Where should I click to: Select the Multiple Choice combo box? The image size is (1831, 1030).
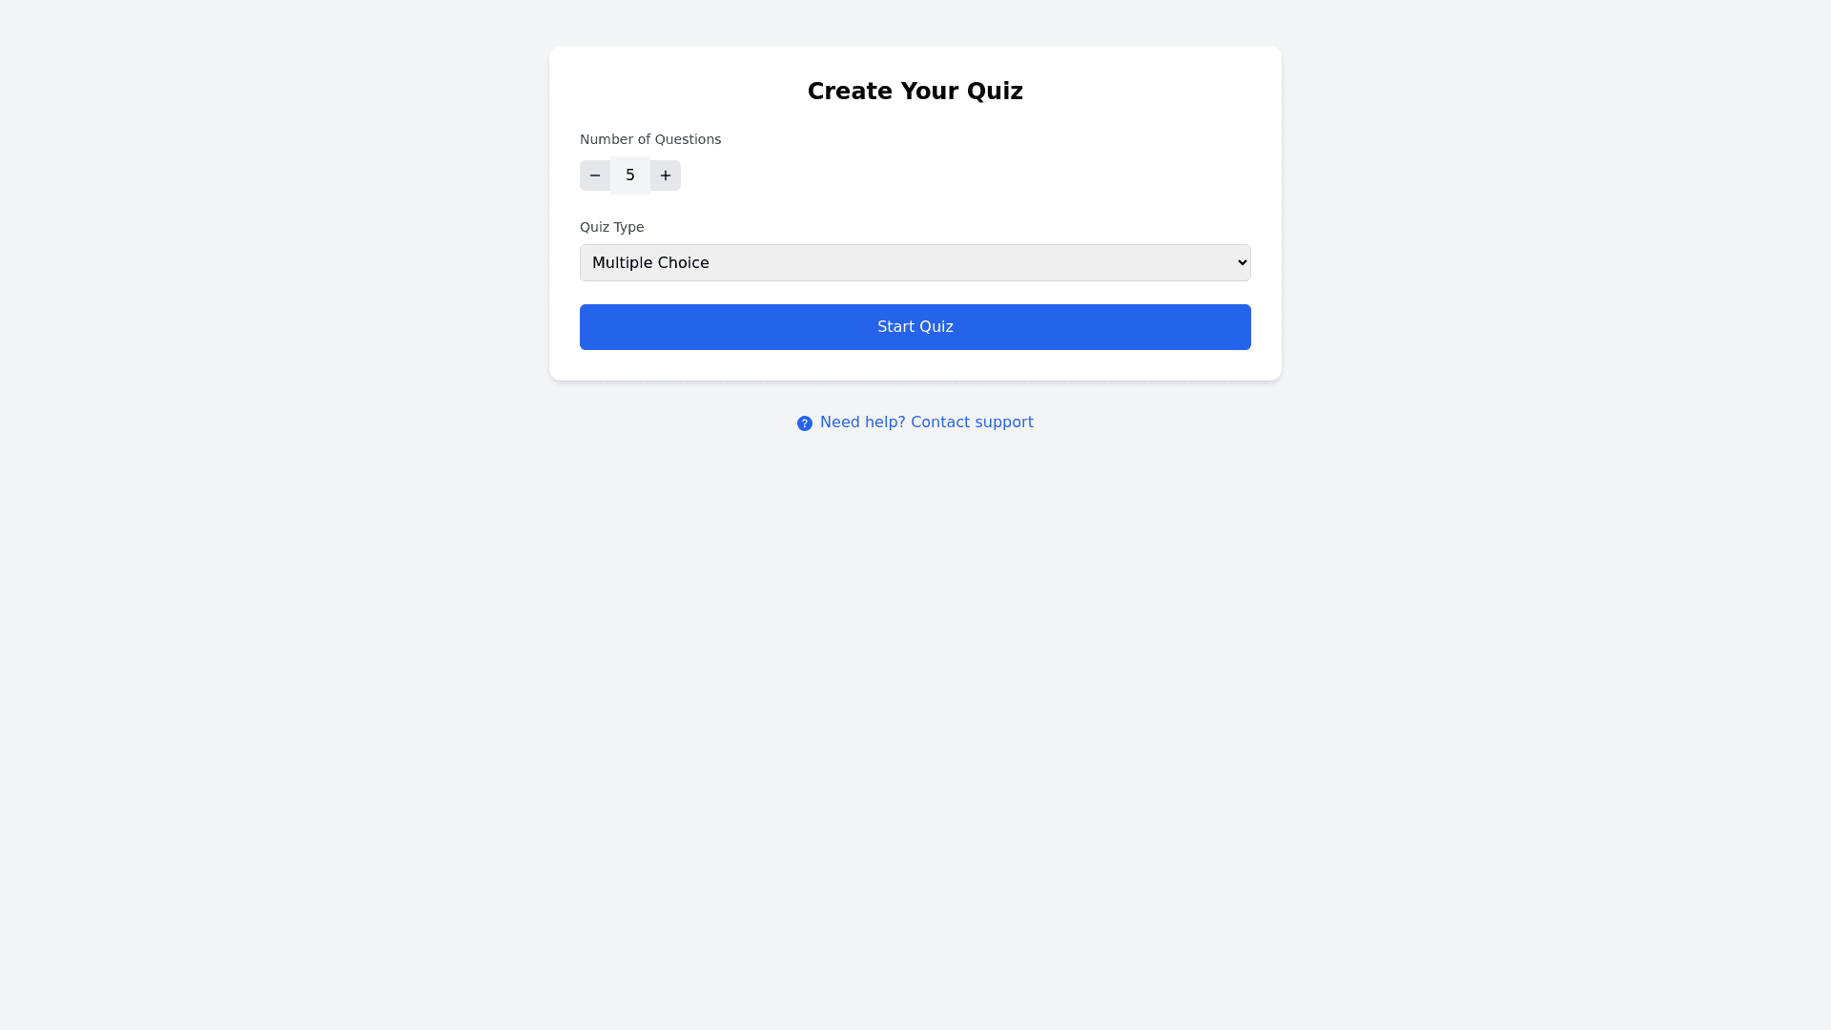click(x=915, y=262)
